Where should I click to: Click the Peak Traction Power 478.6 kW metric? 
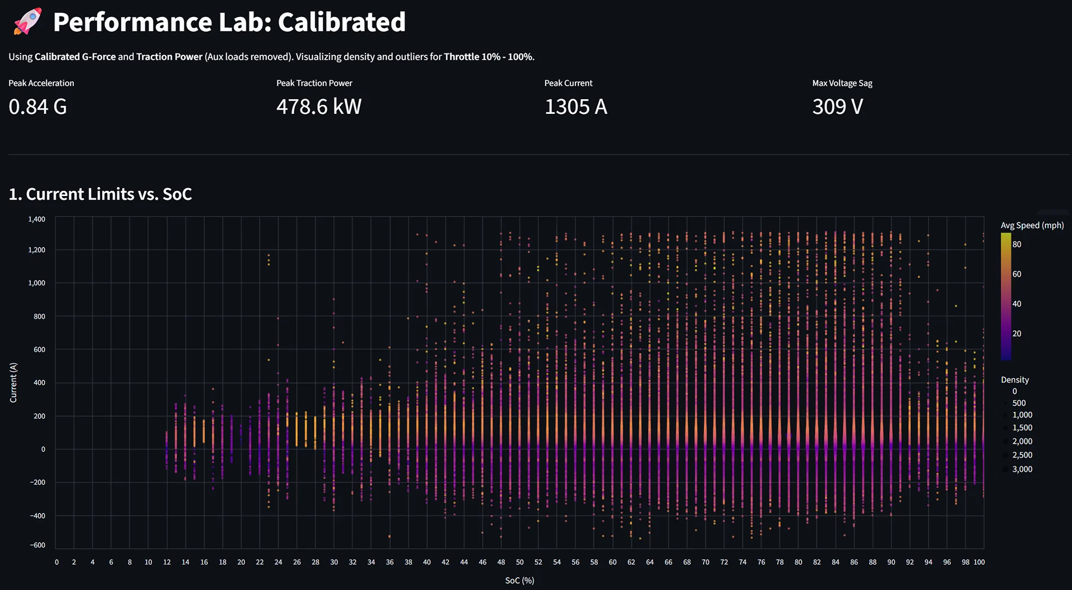click(x=319, y=107)
